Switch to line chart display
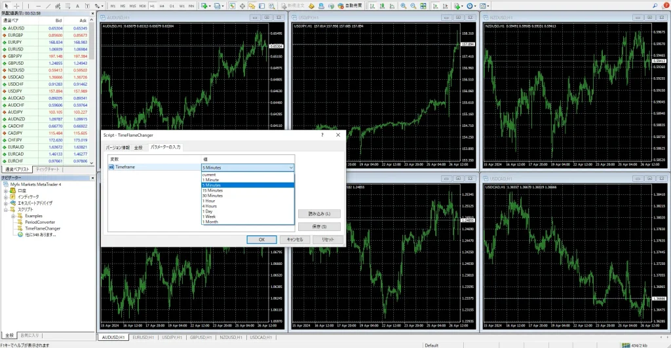671x348 pixels. point(392,6)
